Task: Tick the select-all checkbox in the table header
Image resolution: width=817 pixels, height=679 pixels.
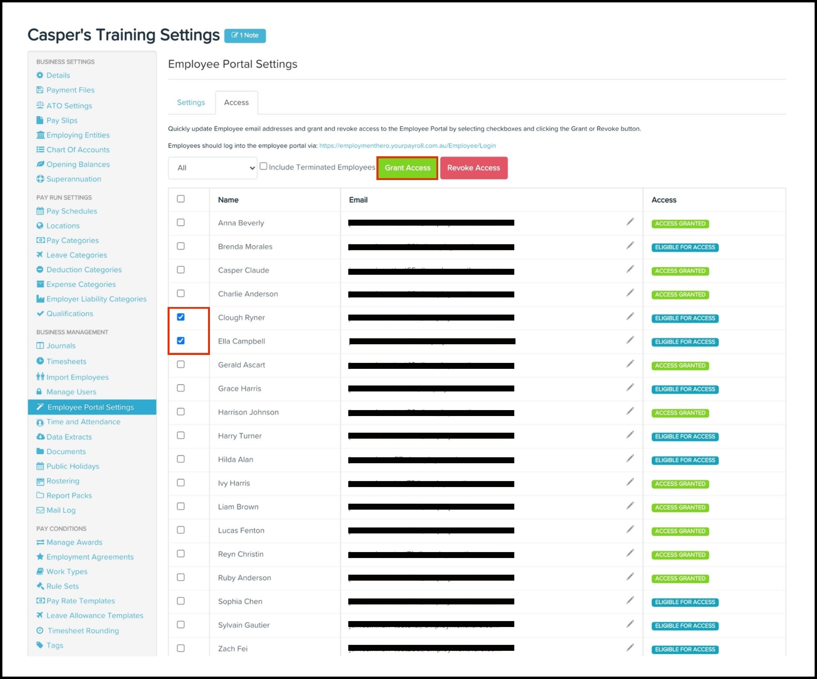Action: tap(181, 199)
